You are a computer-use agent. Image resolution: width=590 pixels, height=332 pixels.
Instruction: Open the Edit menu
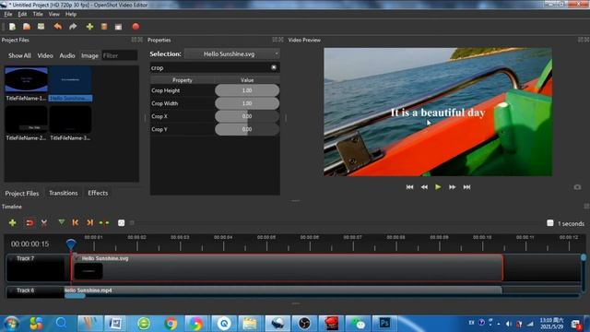22,15
